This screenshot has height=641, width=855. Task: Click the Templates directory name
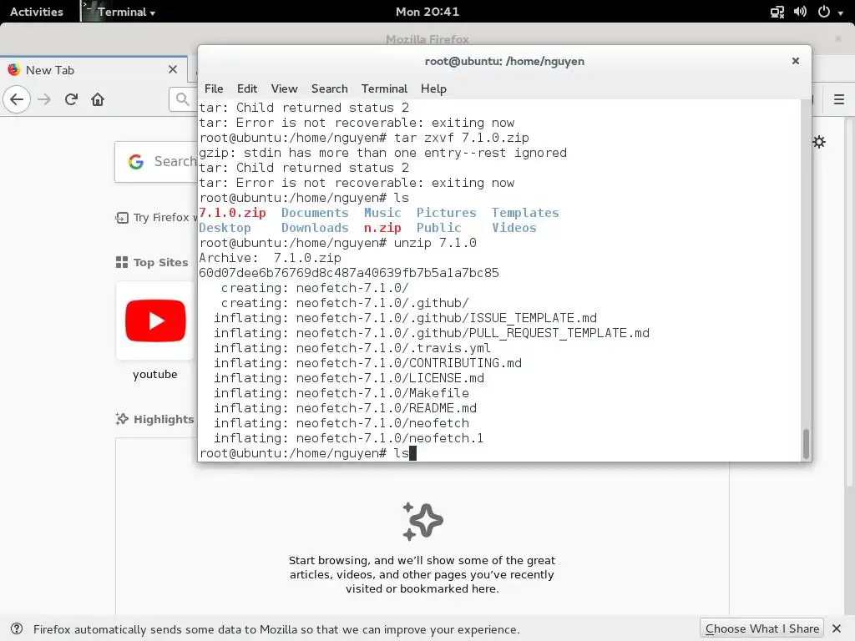(525, 213)
